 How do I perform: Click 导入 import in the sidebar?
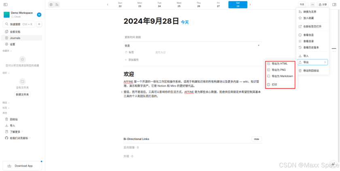pos(22,126)
